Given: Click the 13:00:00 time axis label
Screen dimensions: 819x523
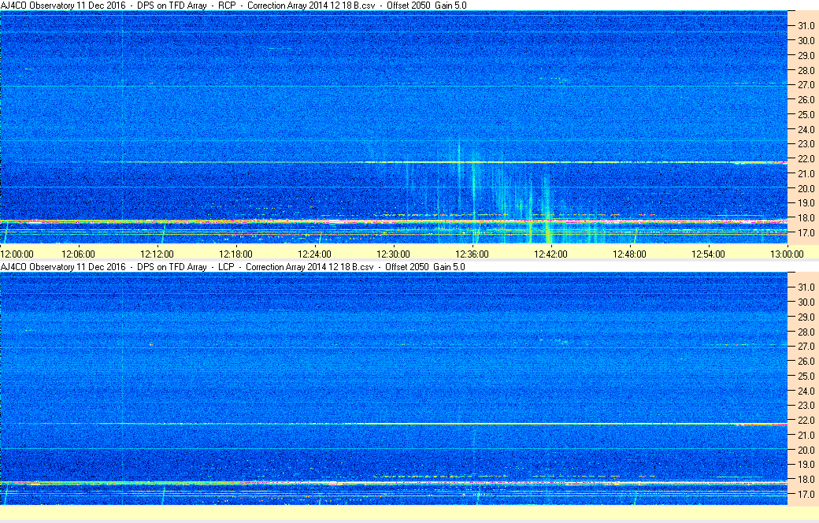Looking at the screenshot, I should point(787,254).
